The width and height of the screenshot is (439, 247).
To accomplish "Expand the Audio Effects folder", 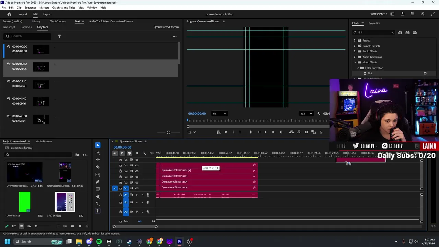I will click(x=355, y=51).
